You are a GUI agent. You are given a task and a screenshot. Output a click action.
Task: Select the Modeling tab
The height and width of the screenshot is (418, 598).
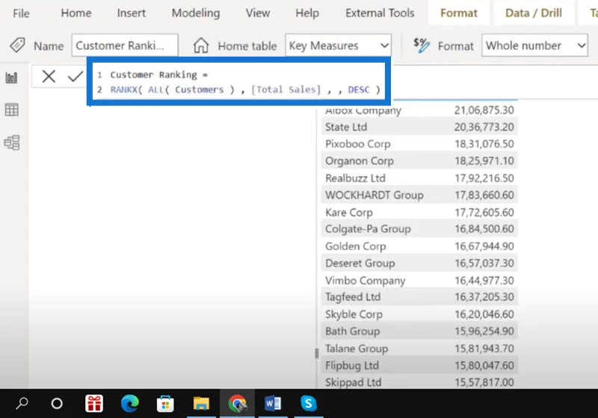[x=196, y=13]
